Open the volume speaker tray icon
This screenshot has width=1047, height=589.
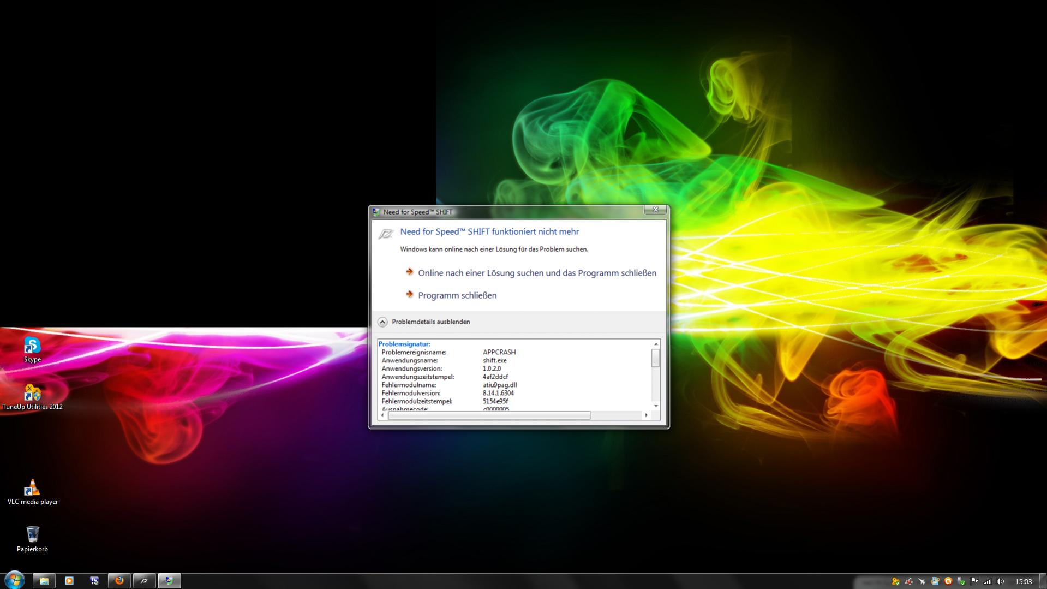(x=1000, y=581)
